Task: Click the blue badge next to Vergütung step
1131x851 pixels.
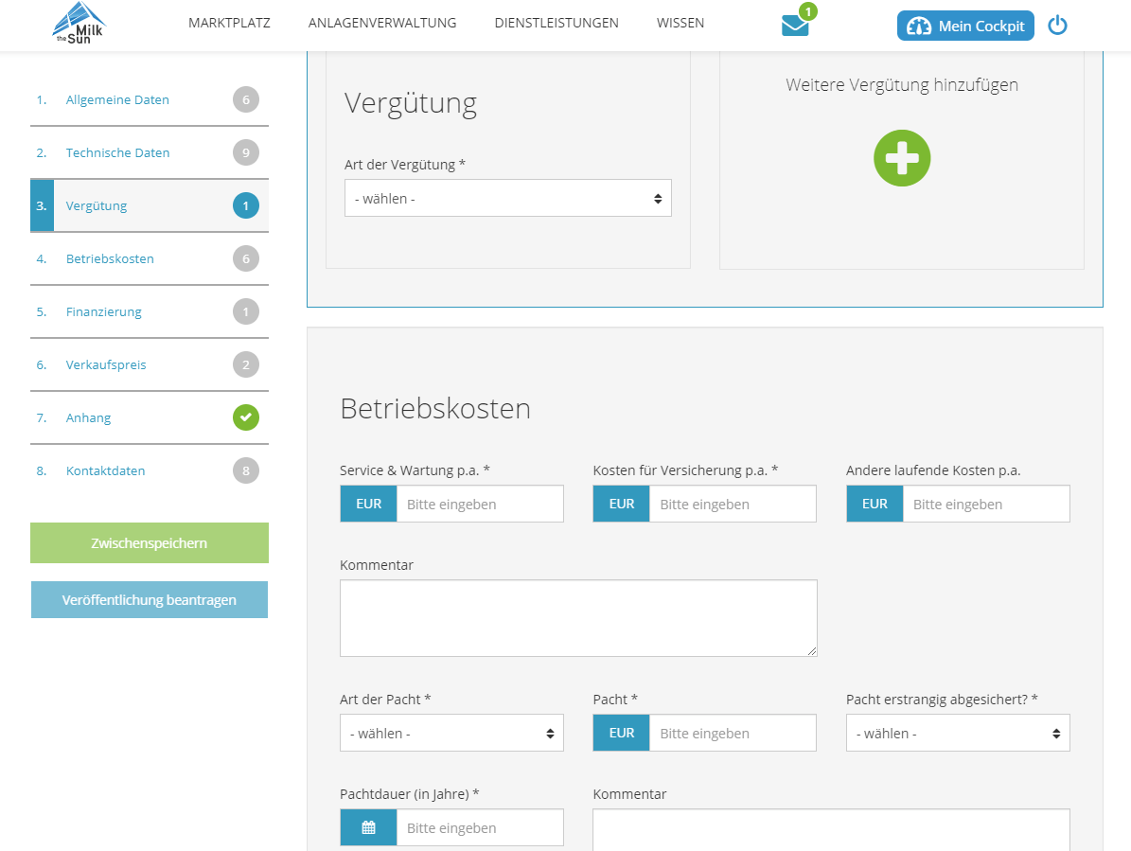Action: [x=246, y=205]
